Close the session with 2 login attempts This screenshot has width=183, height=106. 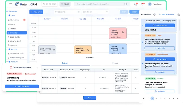pyautogui.click(x=136, y=89)
